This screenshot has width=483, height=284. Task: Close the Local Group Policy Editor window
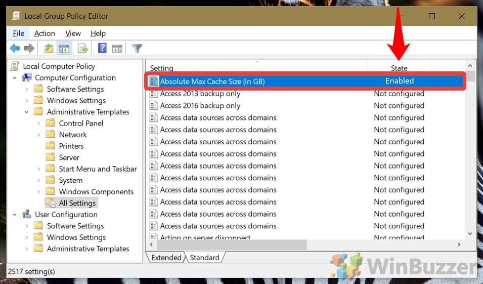(461, 16)
